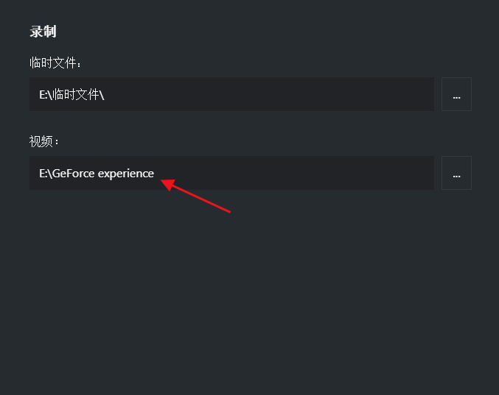Click the word GeForce in the video path
Viewport: 499px width, 395px height.
click(x=74, y=174)
